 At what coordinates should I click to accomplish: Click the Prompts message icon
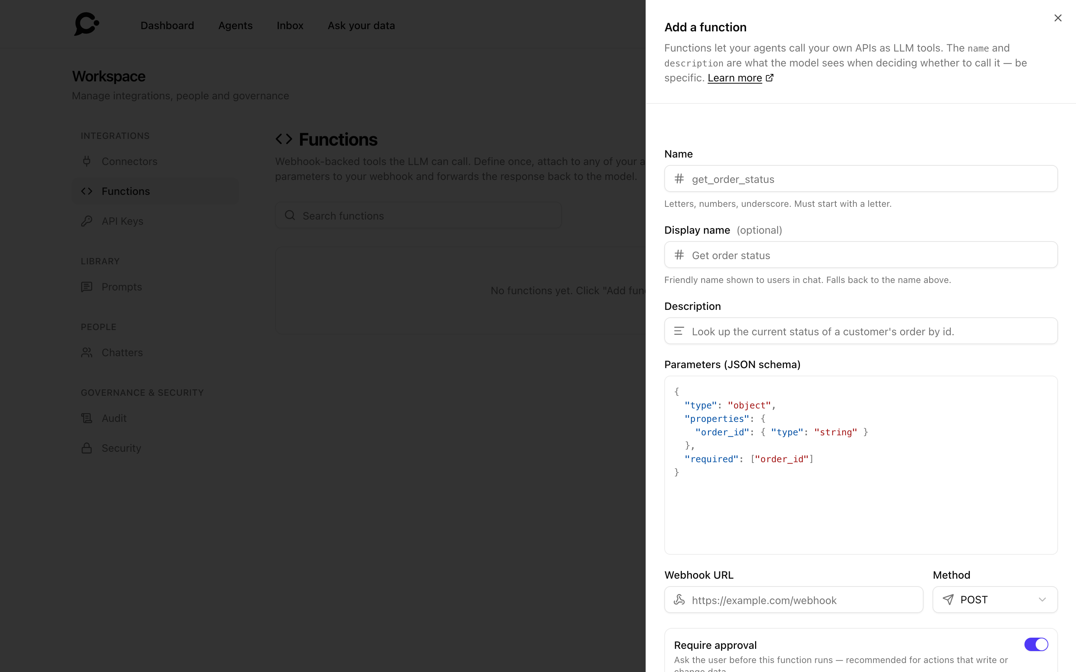tap(87, 287)
